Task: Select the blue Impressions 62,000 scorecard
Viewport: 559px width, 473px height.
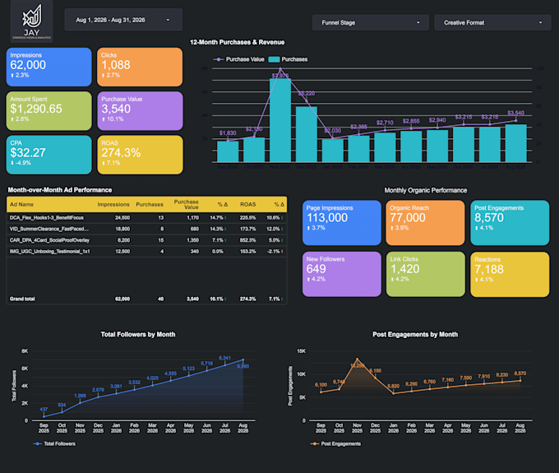Action: coord(49,67)
